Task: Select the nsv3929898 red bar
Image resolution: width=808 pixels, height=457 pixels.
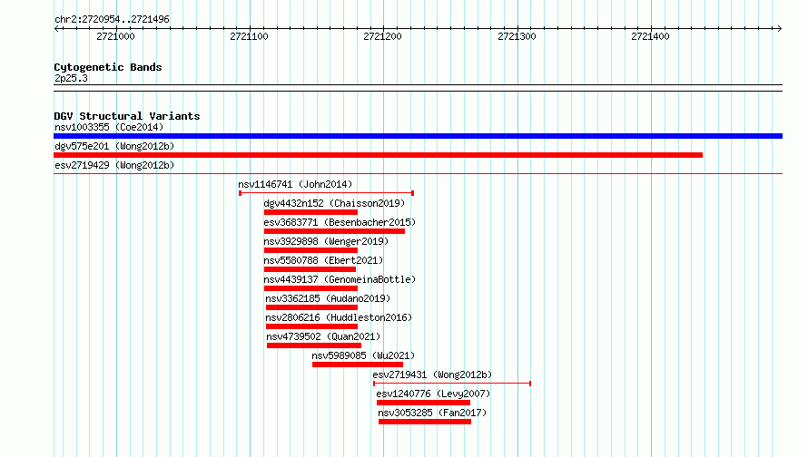Action: pyautogui.click(x=310, y=250)
